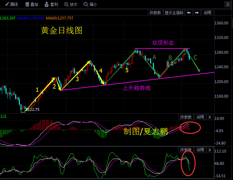This screenshot has width=233, height=180.
Task: Click the 112.10 KDJ axis value
Action: pyautogui.click(x=220, y=151)
